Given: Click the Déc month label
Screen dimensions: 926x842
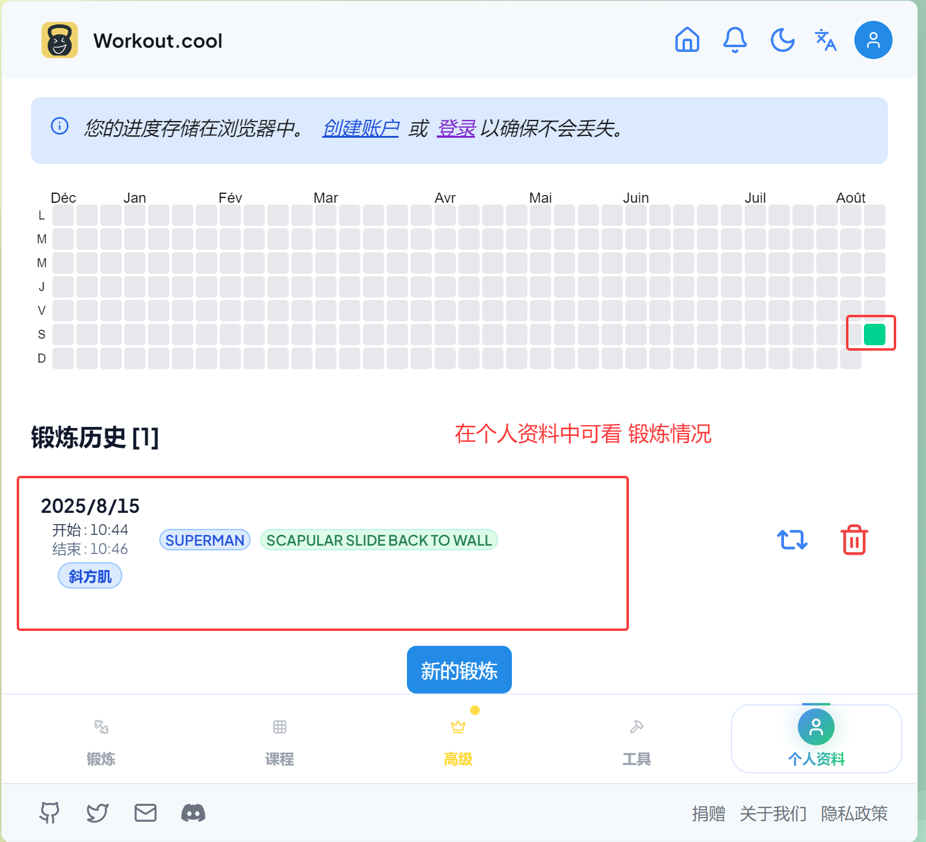Looking at the screenshot, I should [x=63, y=198].
